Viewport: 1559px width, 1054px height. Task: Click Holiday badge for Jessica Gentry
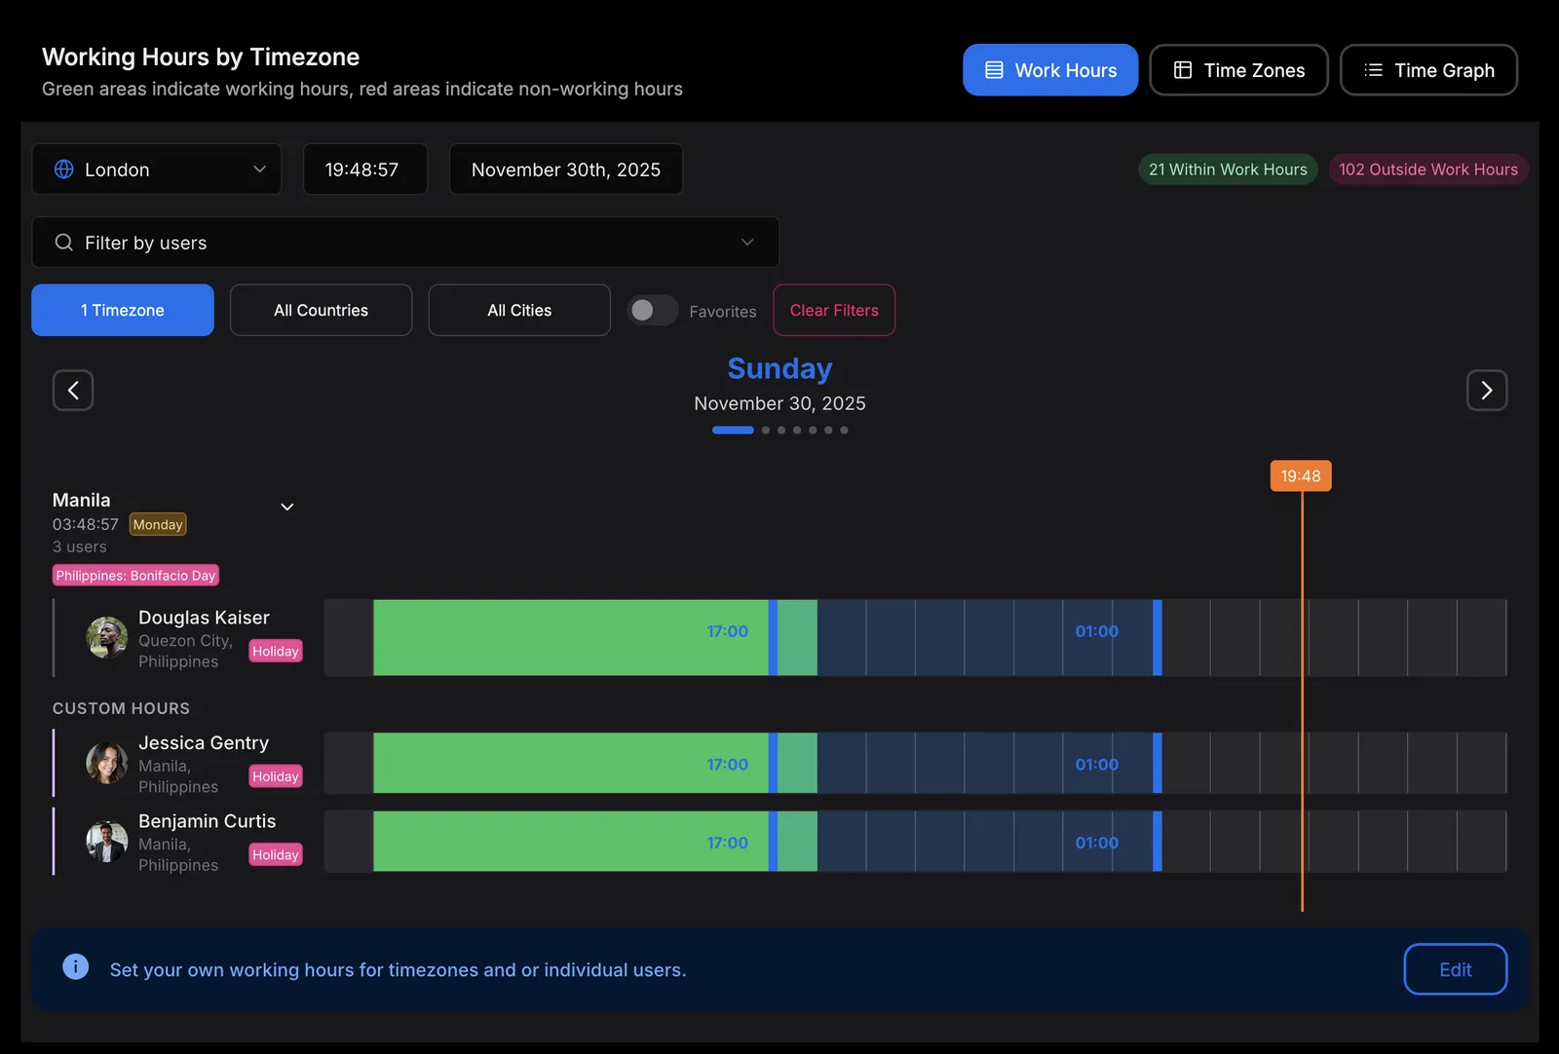[x=276, y=776]
